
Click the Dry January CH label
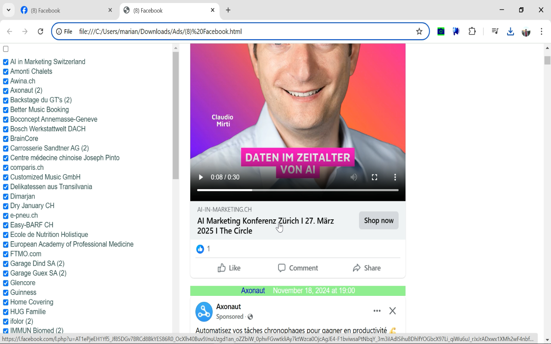[32, 206]
